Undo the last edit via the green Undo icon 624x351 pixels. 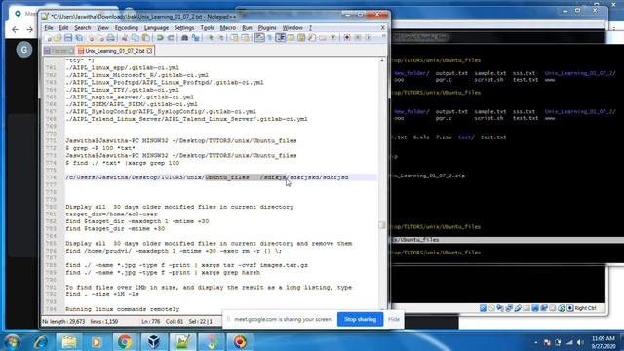pyautogui.click(x=160, y=38)
